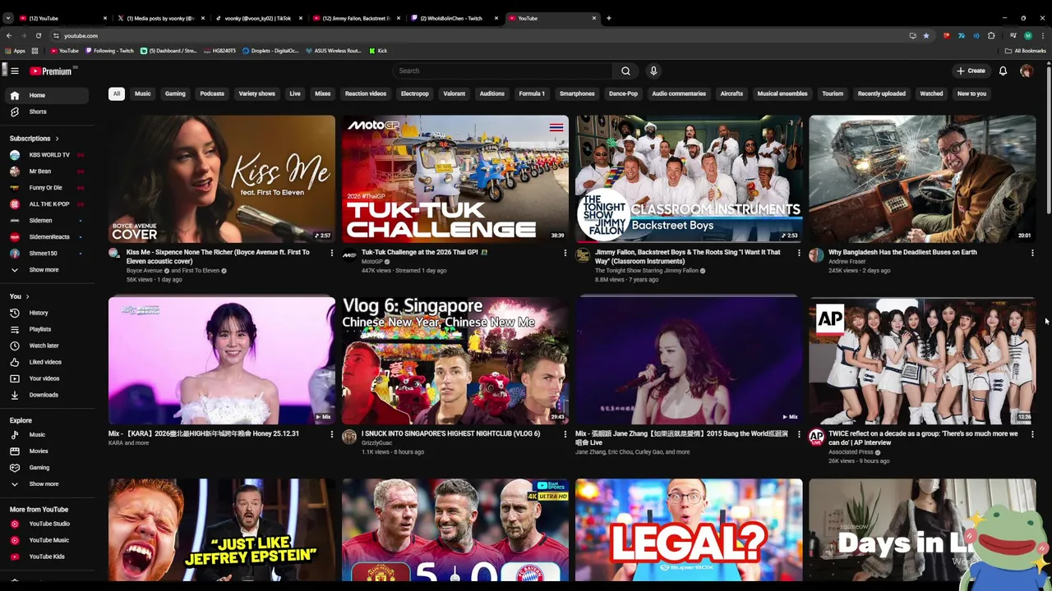Select the Gaming filter chip

click(175, 94)
